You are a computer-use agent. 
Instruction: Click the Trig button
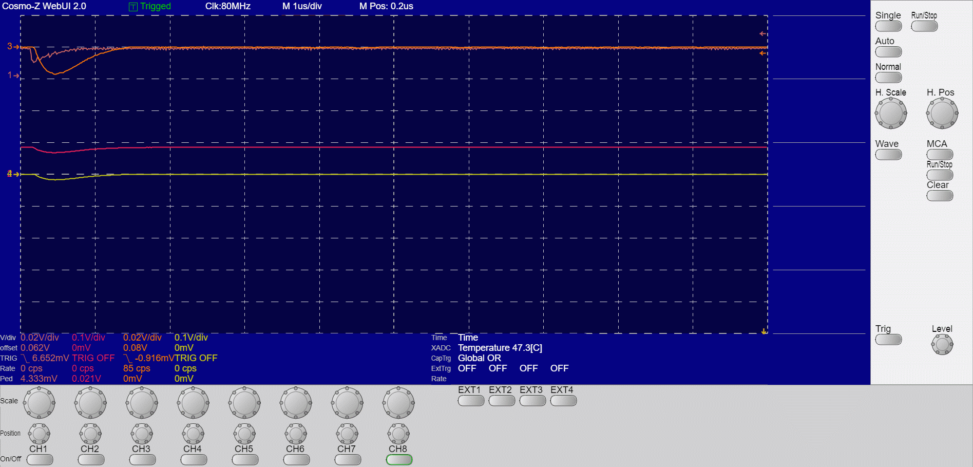888,340
